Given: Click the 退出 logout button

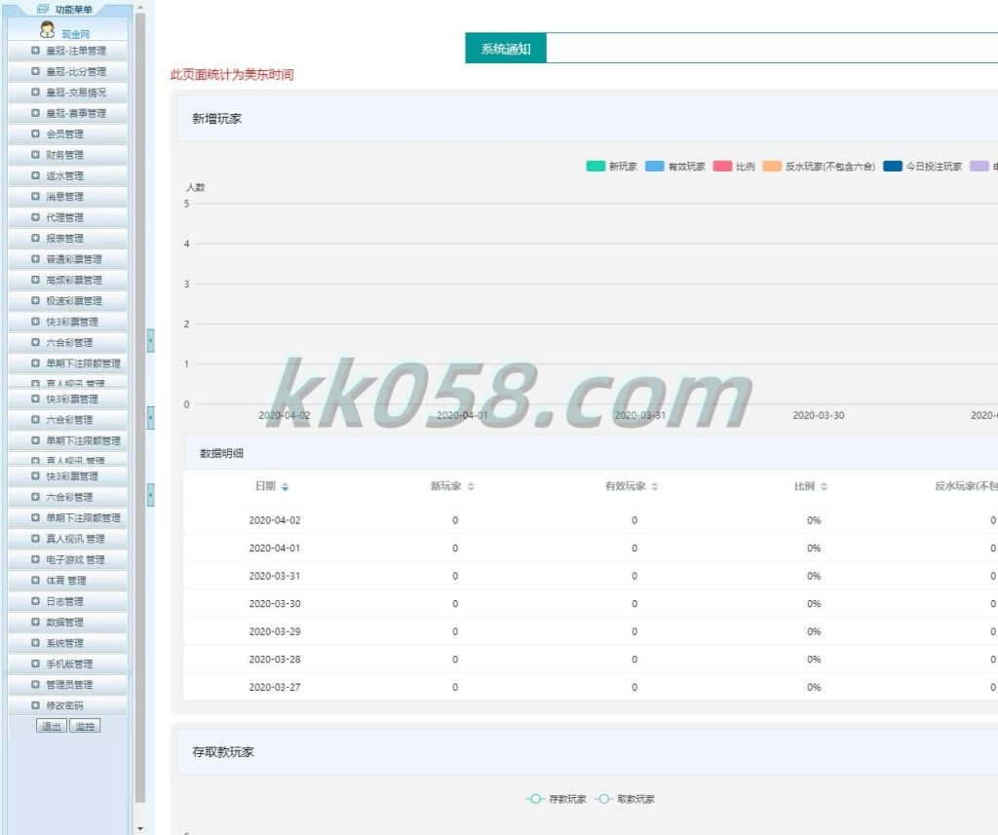Looking at the screenshot, I should click(x=52, y=726).
